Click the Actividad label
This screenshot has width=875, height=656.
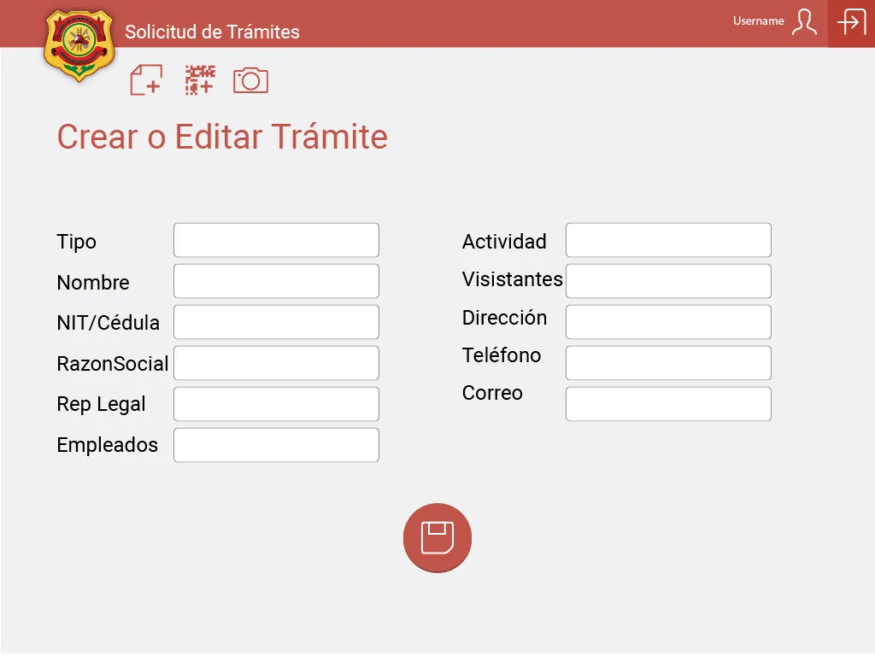tap(504, 242)
